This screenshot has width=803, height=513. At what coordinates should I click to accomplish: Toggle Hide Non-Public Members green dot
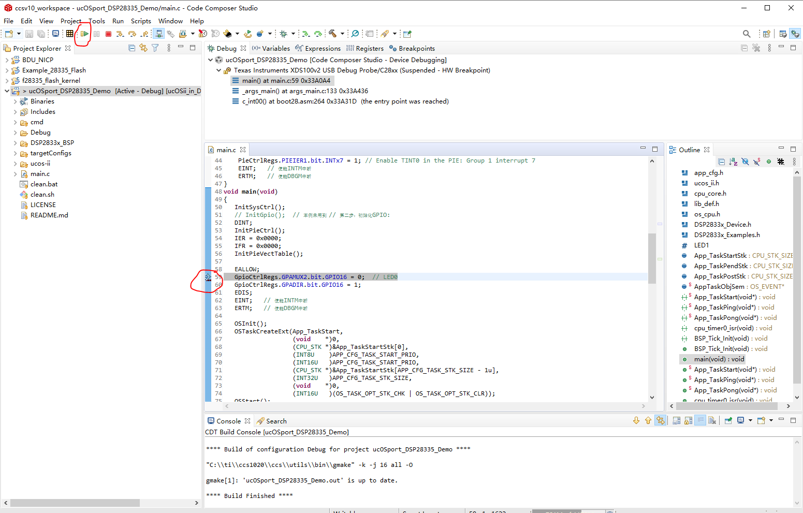click(x=769, y=162)
